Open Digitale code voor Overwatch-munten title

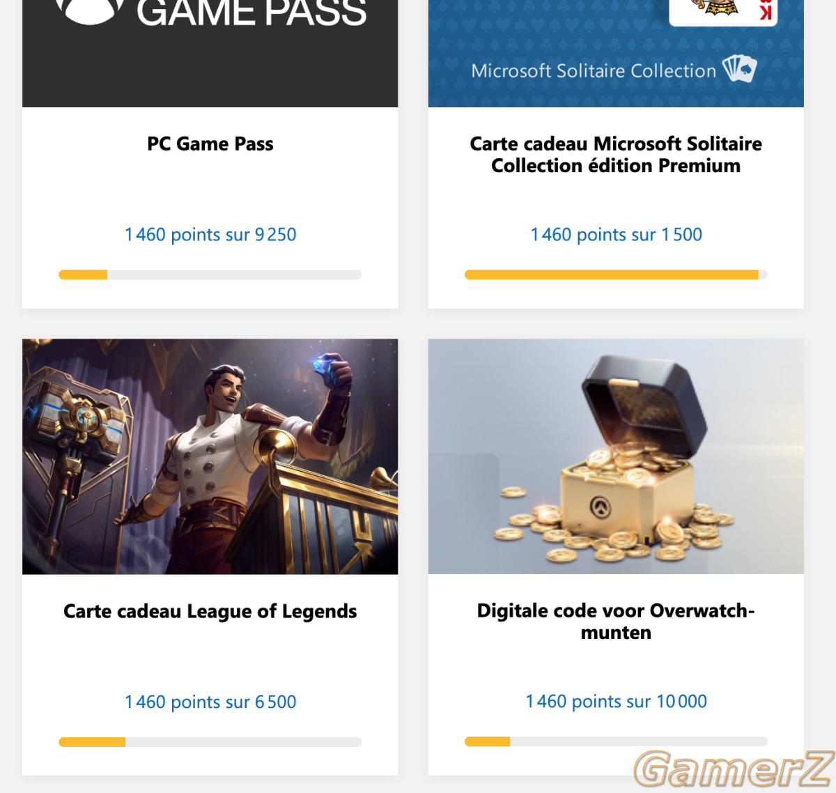(x=616, y=622)
